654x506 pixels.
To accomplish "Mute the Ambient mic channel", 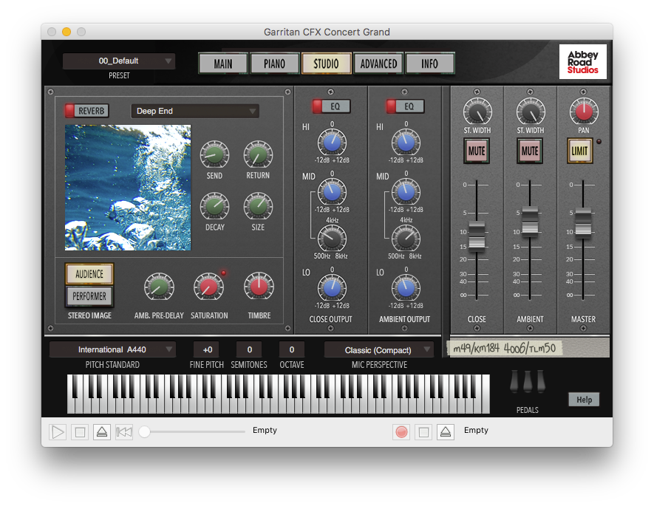I will (530, 151).
